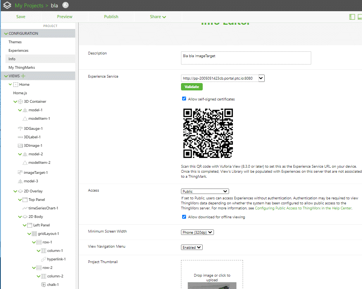The width and height of the screenshot is (362, 289).
Task: Add a new view with plus icon
Action: pos(23,76)
